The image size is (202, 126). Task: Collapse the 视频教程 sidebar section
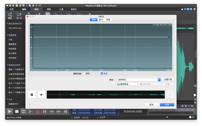click(8, 35)
